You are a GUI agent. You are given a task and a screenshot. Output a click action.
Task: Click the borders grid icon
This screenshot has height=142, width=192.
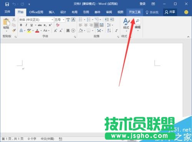89,31
